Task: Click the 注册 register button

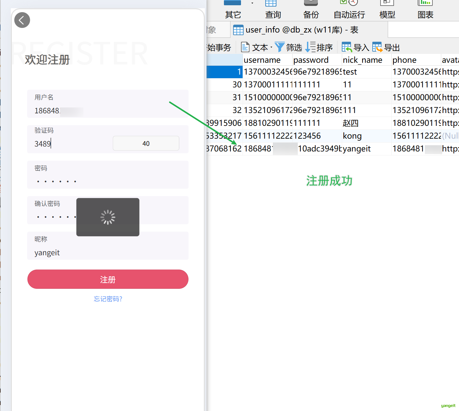Action: click(x=108, y=279)
